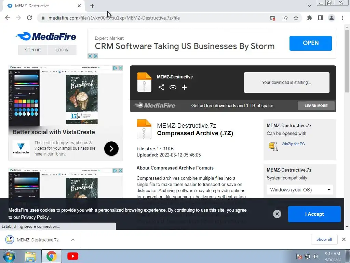View site info via padlock icon
Viewport: 350px width, 263px height.
pyautogui.click(x=43, y=18)
